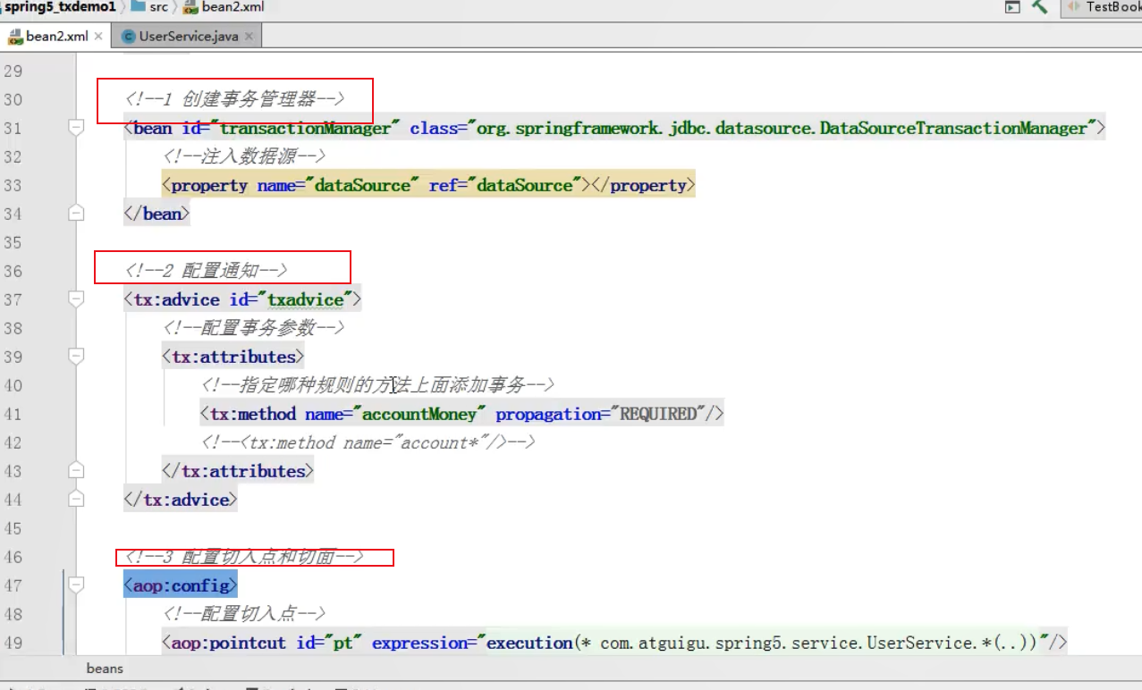Screen dimensions: 1142x690
Task: Click the id value transactionManager on line 31
Action: (x=306, y=129)
